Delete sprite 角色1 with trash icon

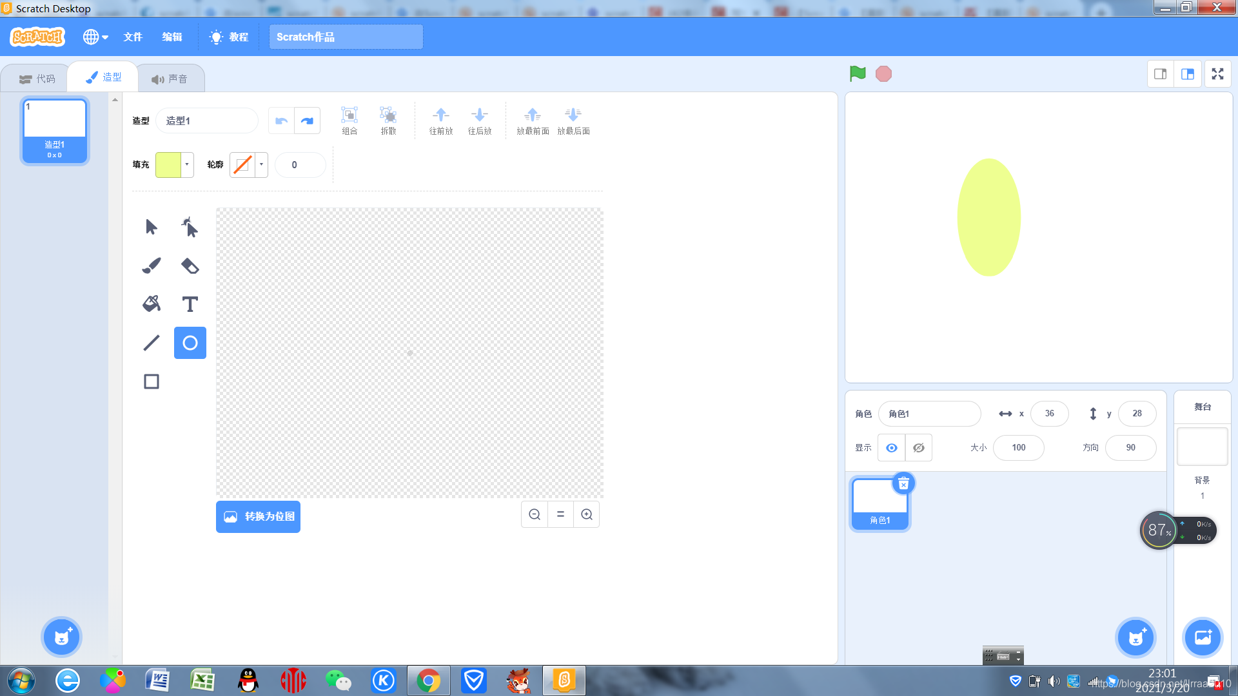pos(903,483)
